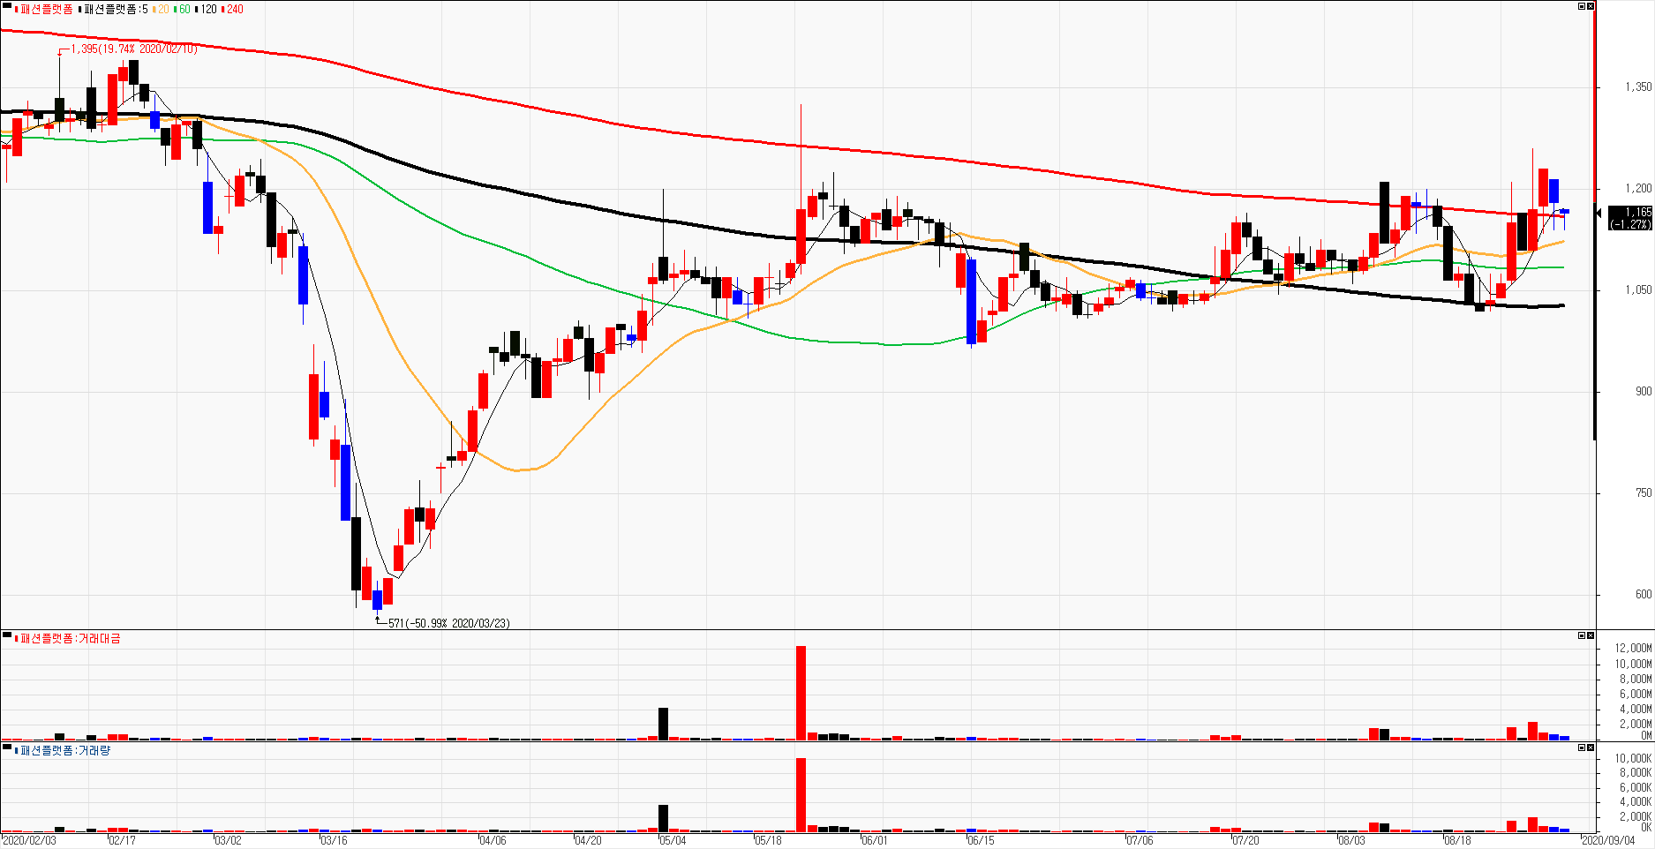This screenshot has width=1655, height=849.
Task: Select the red 패션플랫폼 candlestick legend label
Action: coord(44,9)
